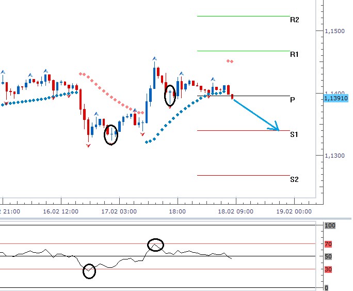This screenshot has width=353, height=291.
Task: Click the RSI 50 midline label
Action: click(328, 256)
